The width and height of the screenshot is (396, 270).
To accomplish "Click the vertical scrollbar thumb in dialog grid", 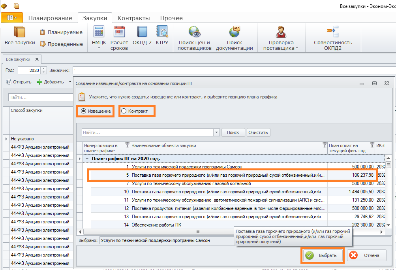I will tap(388, 165).
